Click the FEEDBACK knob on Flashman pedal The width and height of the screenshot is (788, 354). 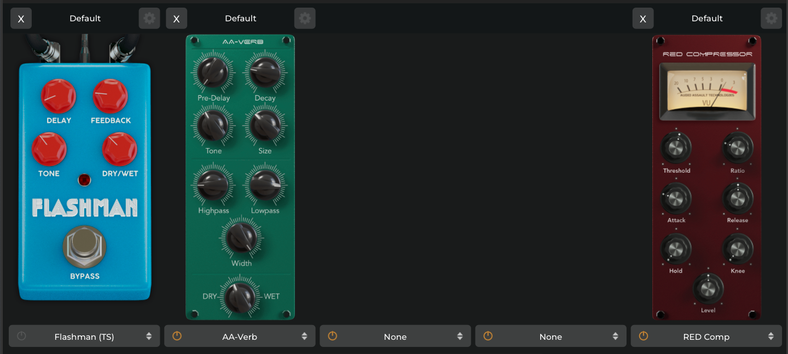[110, 96]
